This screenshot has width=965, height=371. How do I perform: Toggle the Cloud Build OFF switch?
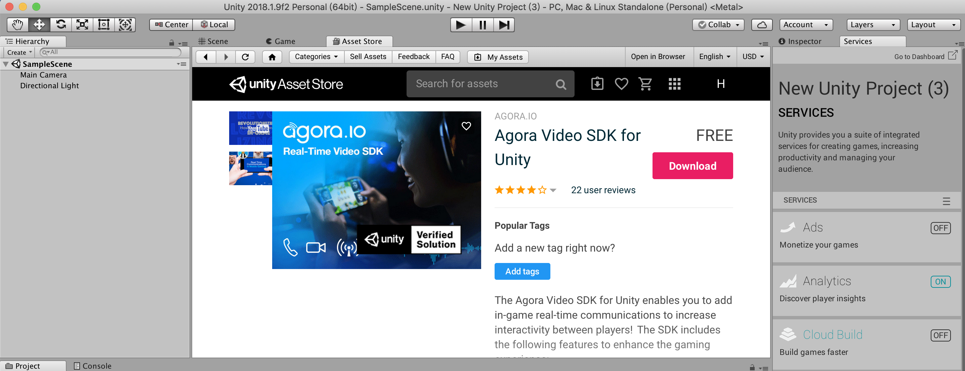pyautogui.click(x=940, y=335)
